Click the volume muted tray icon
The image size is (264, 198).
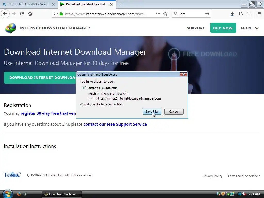[244, 194]
